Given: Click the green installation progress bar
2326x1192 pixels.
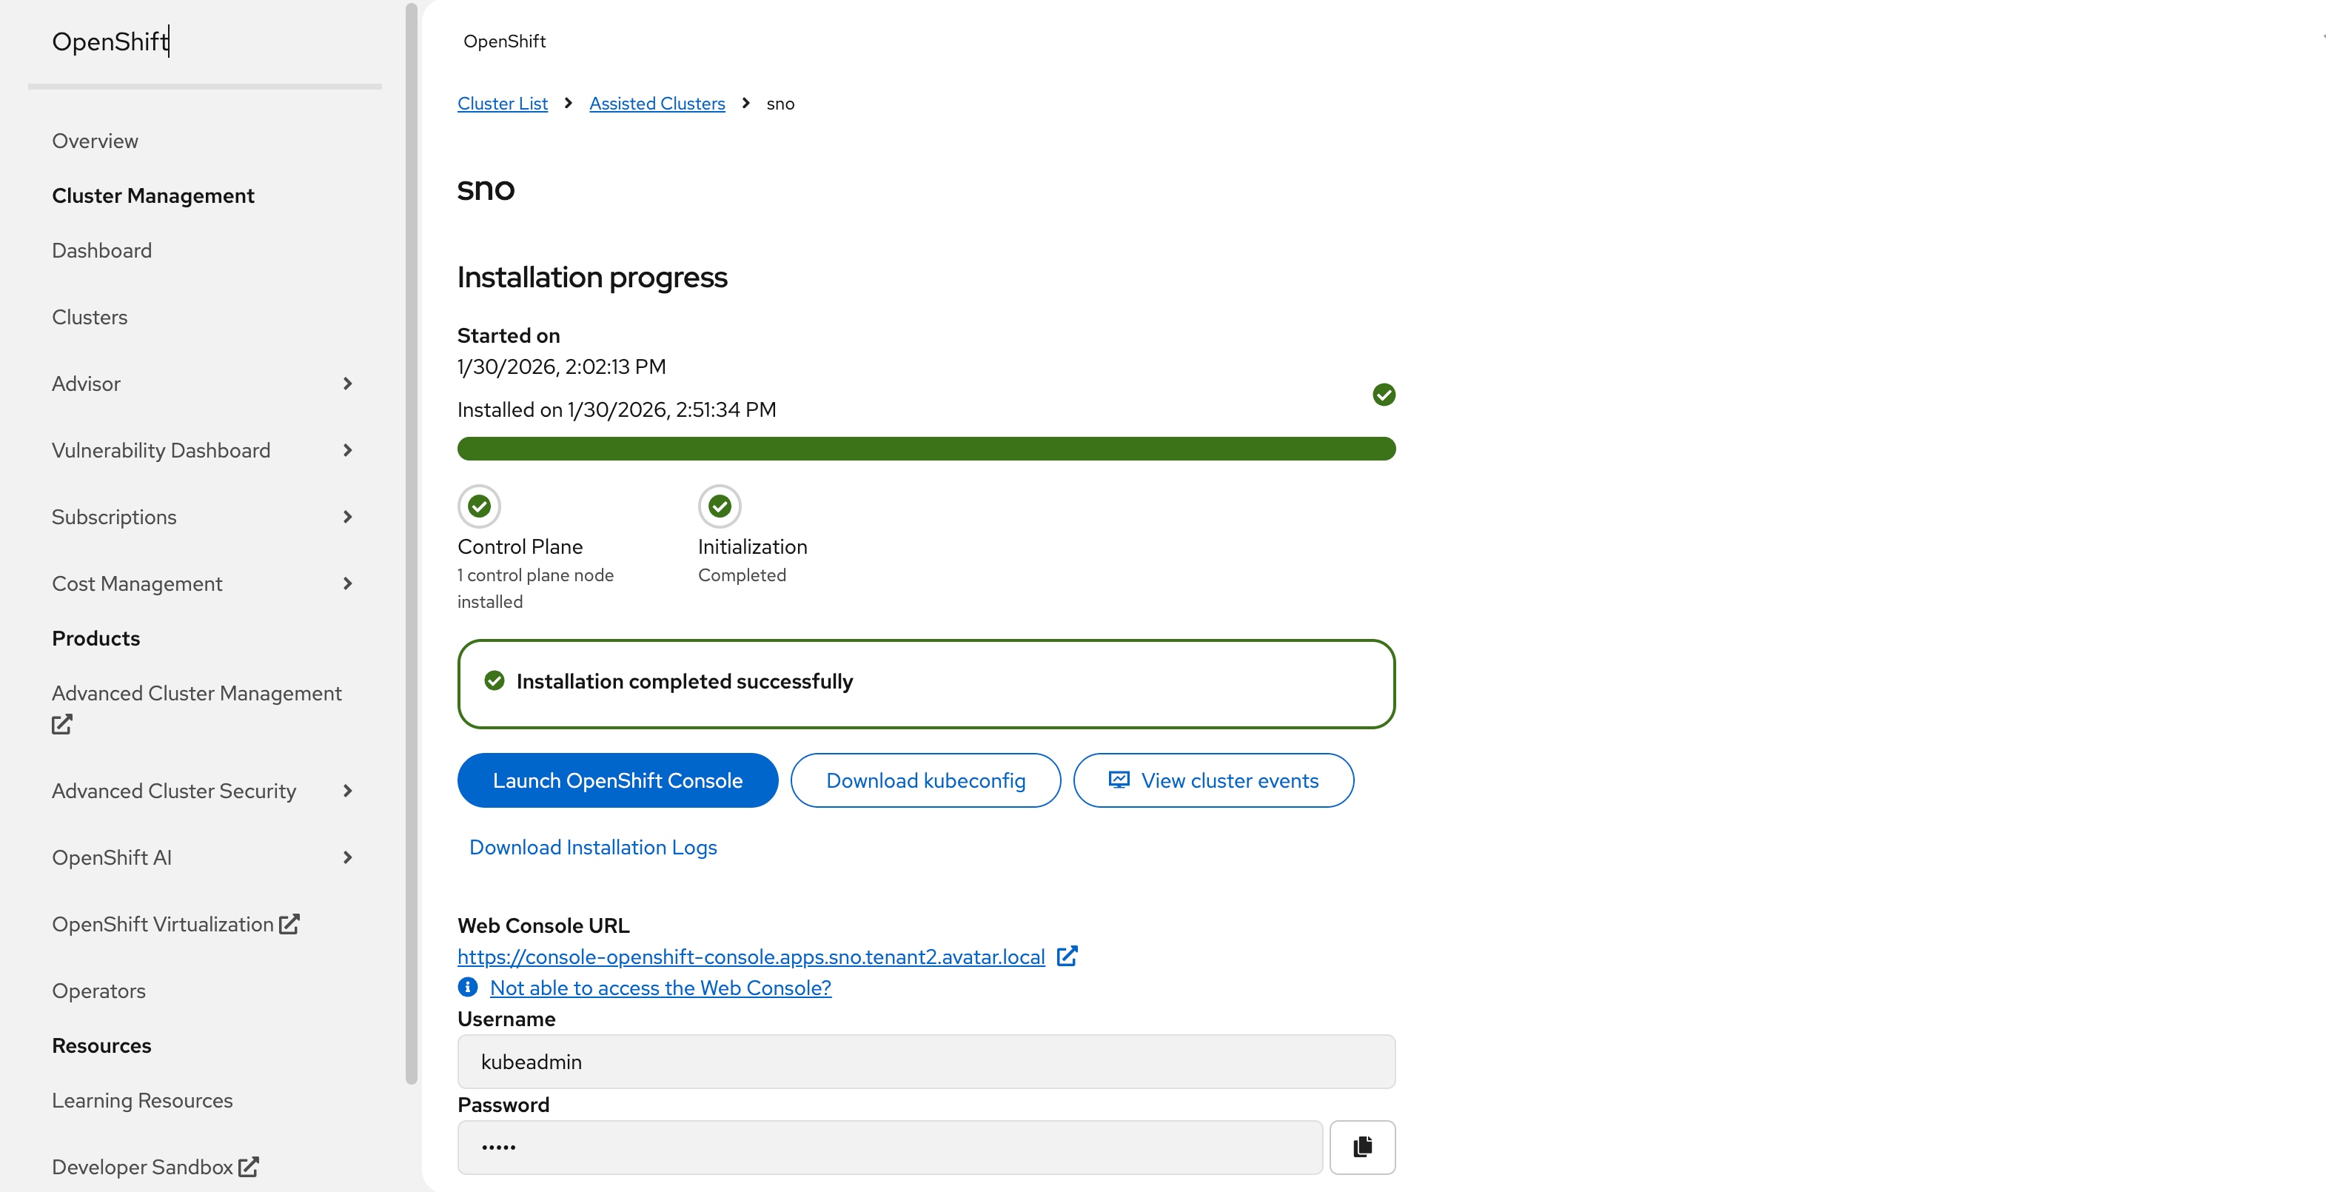Looking at the screenshot, I should point(926,449).
